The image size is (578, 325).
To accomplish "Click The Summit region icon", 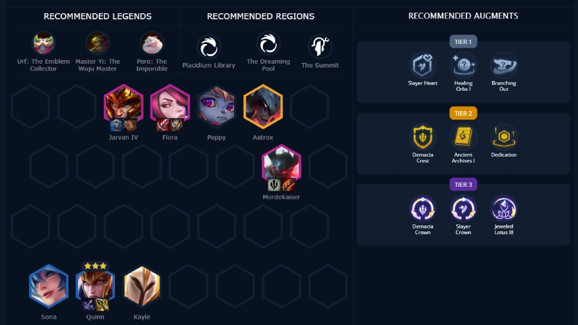I will tap(320, 47).
